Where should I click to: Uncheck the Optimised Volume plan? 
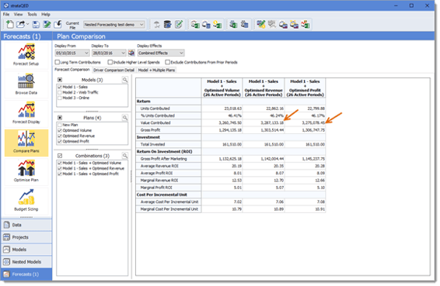tap(60, 130)
